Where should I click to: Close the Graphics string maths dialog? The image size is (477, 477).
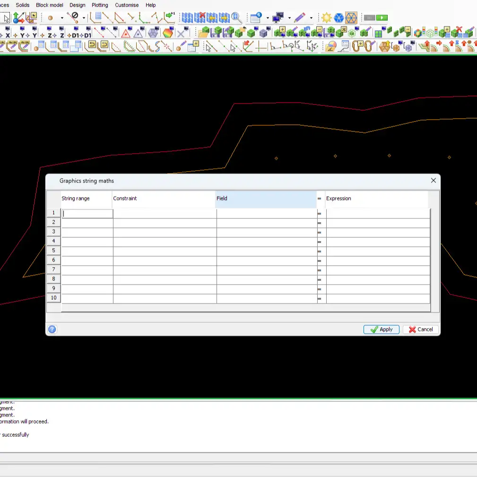pos(434,181)
